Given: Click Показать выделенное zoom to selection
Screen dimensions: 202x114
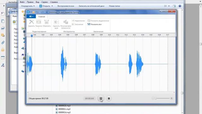Looking at the screenshot, I should coord(98,21).
